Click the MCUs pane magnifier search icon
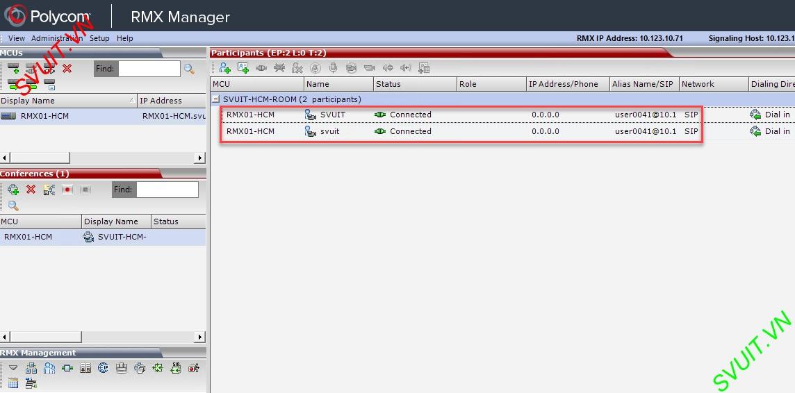The height and width of the screenshot is (393, 795). pyautogui.click(x=189, y=69)
